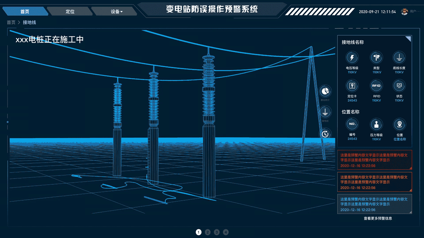Click the 状态 monitor icon
The image size is (424, 238).
(399, 86)
